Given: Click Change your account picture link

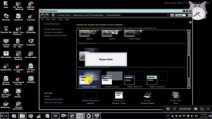Looking at the screenshot, I should pos(55,35).
